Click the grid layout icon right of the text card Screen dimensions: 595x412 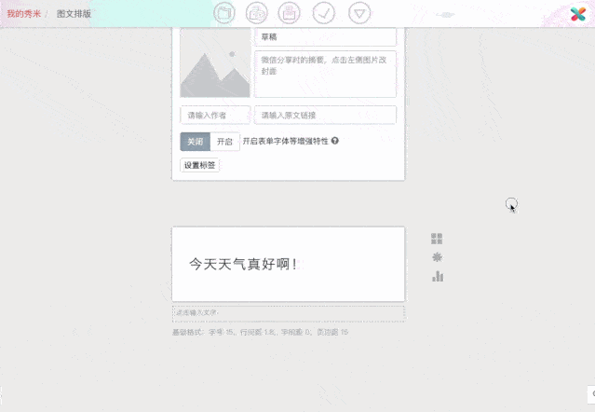[x=437, y=239]
